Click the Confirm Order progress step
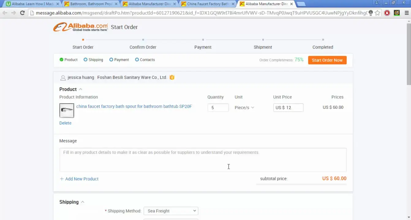 143,47
